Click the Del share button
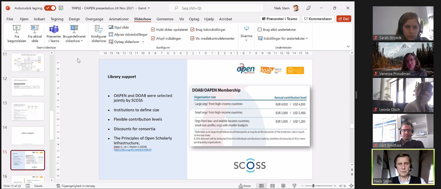 [x=344, y=19]
